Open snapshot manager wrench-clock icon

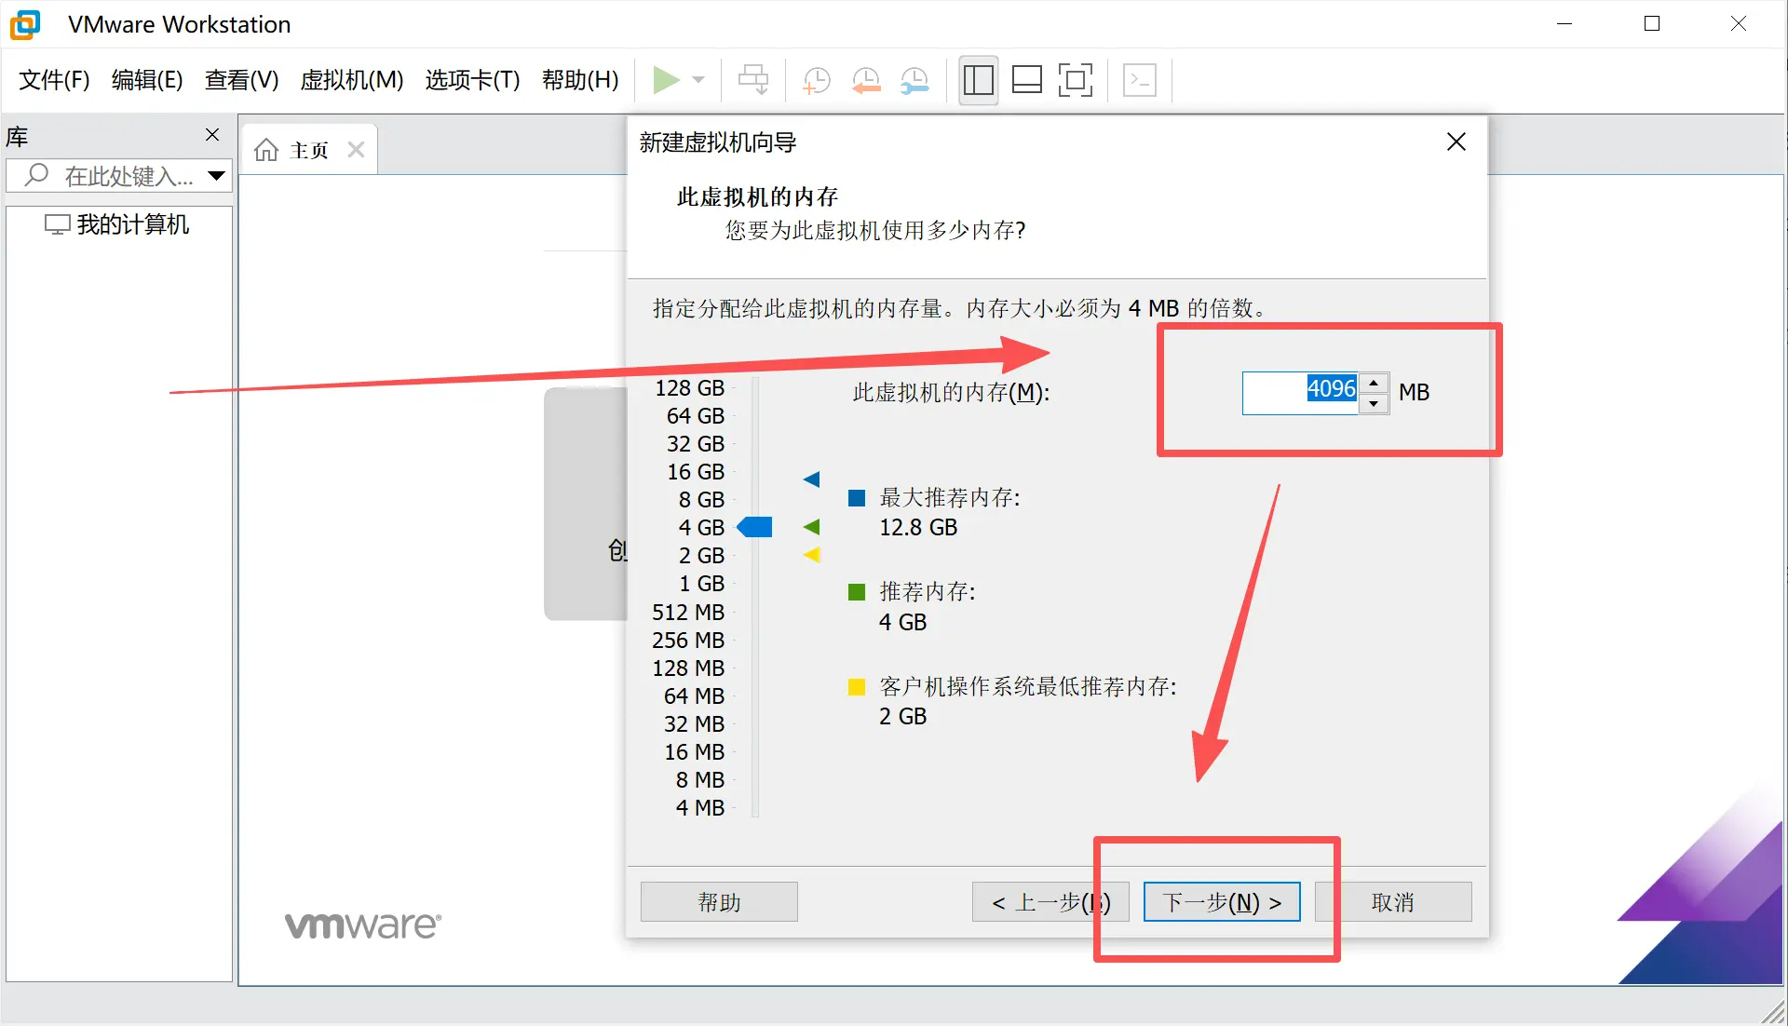coord(914,80)
